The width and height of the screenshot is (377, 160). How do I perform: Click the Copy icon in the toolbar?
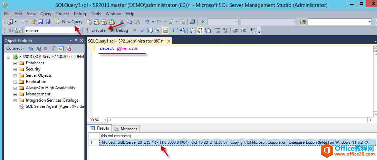pos(129,22)
